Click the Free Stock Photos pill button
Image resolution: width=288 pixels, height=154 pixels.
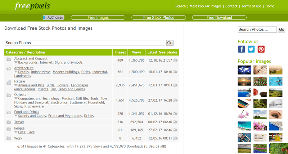click(x=159, y=18)
